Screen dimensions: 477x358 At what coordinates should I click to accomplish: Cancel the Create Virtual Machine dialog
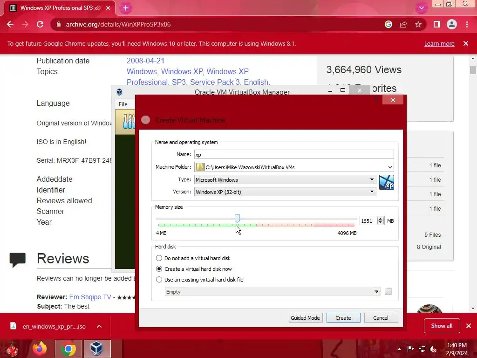(x=381, y=318)
